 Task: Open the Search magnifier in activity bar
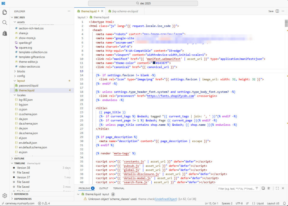coord(4,23)
